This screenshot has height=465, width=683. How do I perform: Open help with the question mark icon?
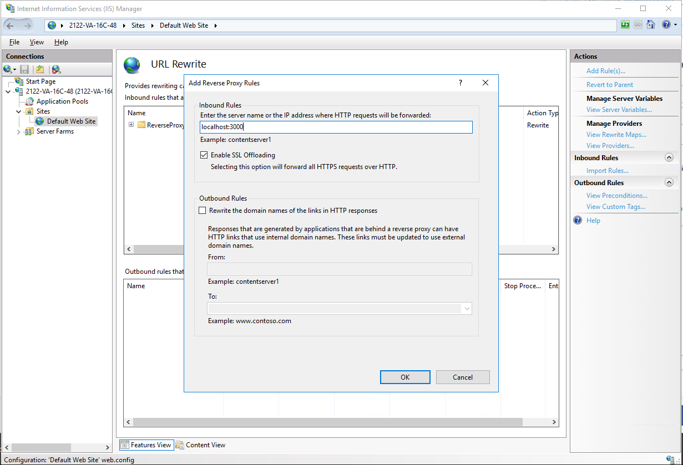click(x=666, y=24)
